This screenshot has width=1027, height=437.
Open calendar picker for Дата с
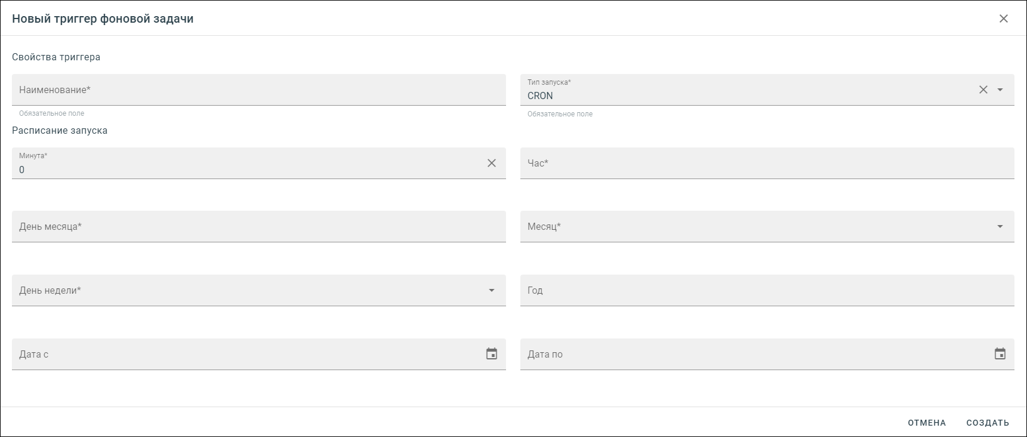coord(492,354)
